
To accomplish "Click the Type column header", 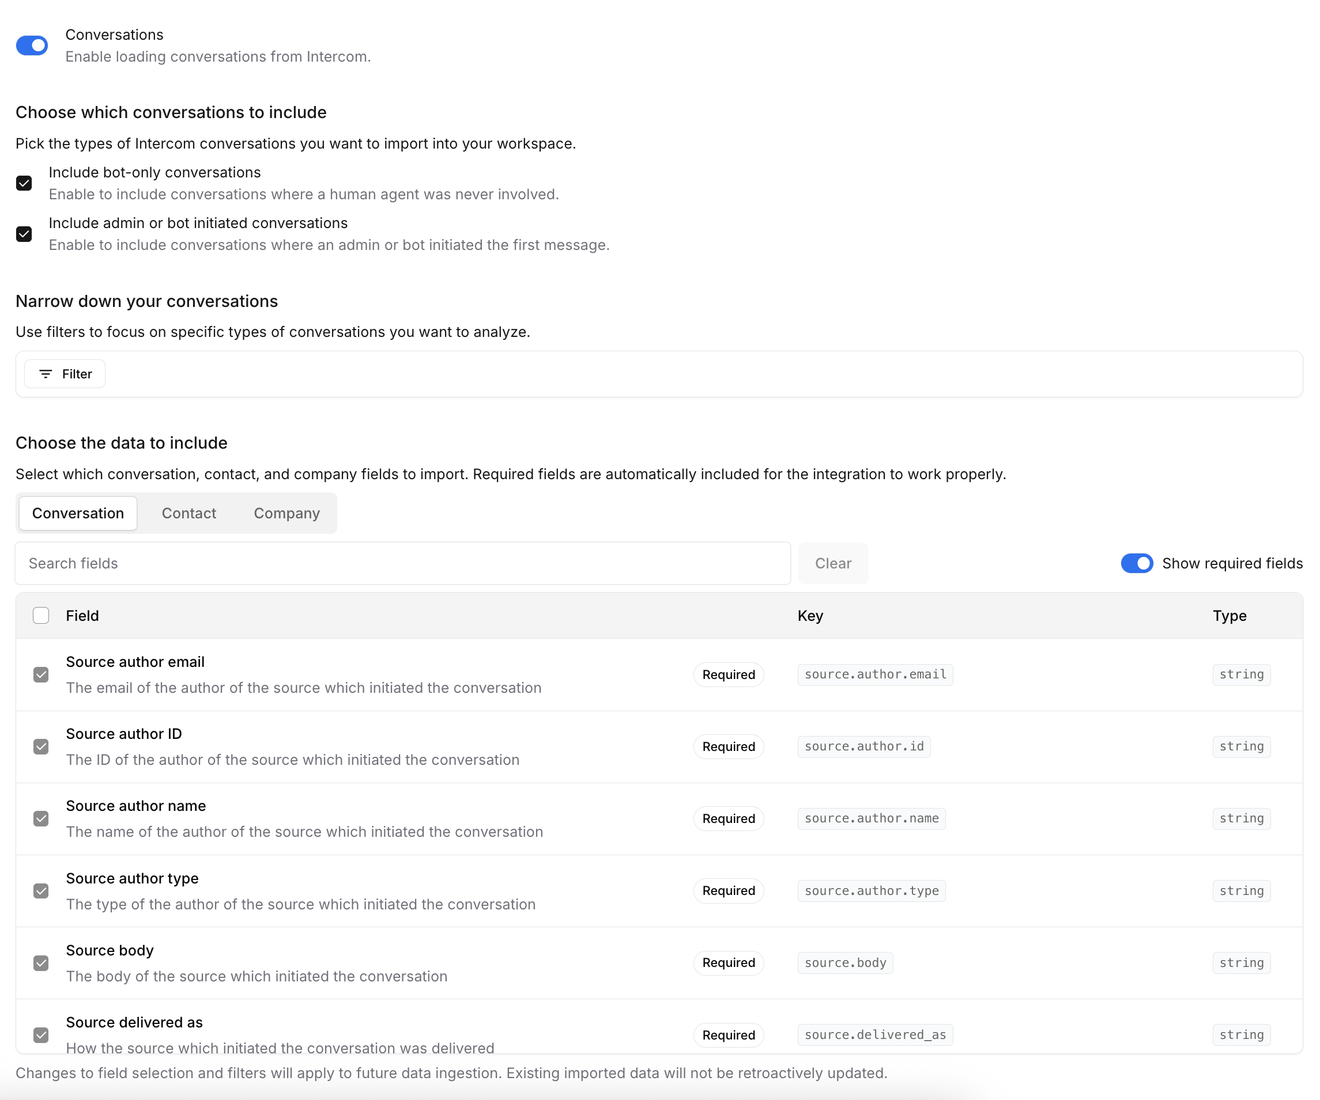I will pos(1230,615).
